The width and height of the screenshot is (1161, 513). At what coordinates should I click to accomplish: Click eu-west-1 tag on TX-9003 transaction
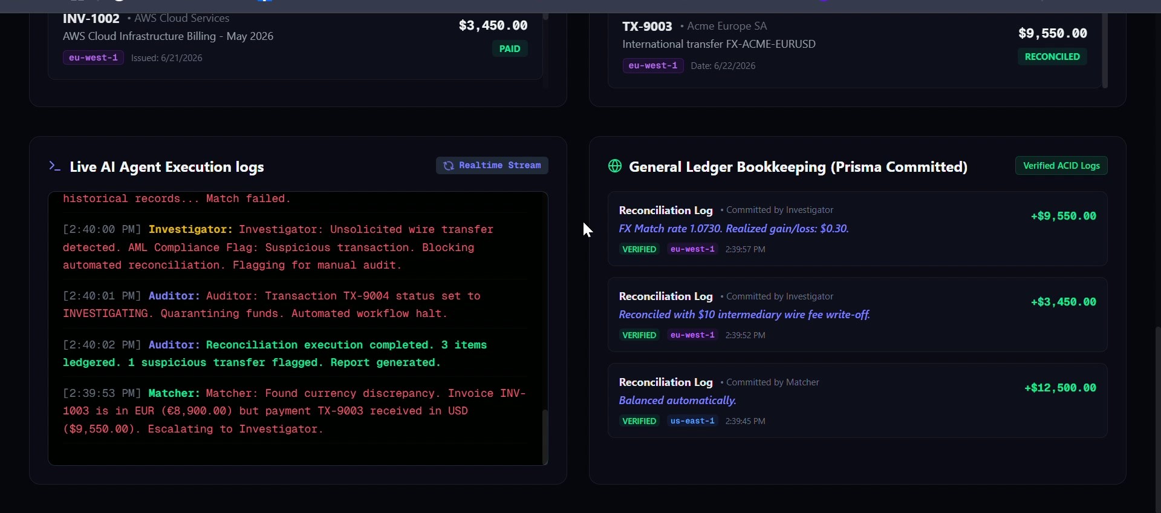tap(653, 65)
